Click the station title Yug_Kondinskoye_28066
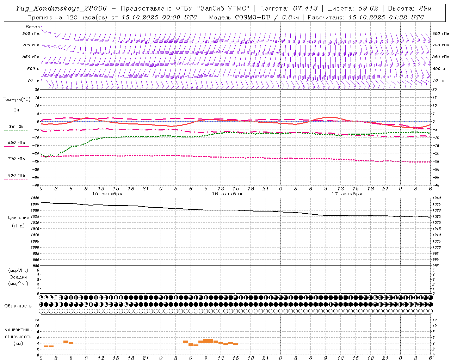451x361 pixels. tap(61, 8)
